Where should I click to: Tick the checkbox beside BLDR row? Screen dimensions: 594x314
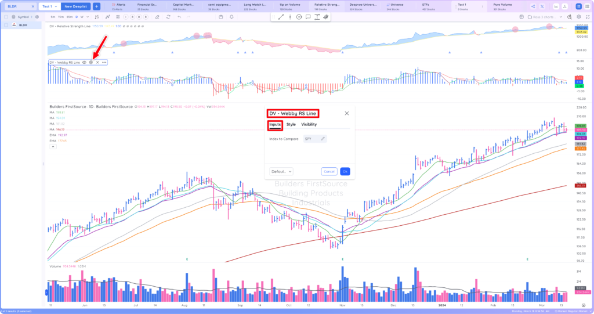point(6,25)
